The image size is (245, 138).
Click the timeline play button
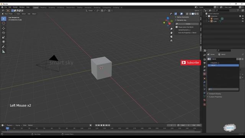(104, 125)
